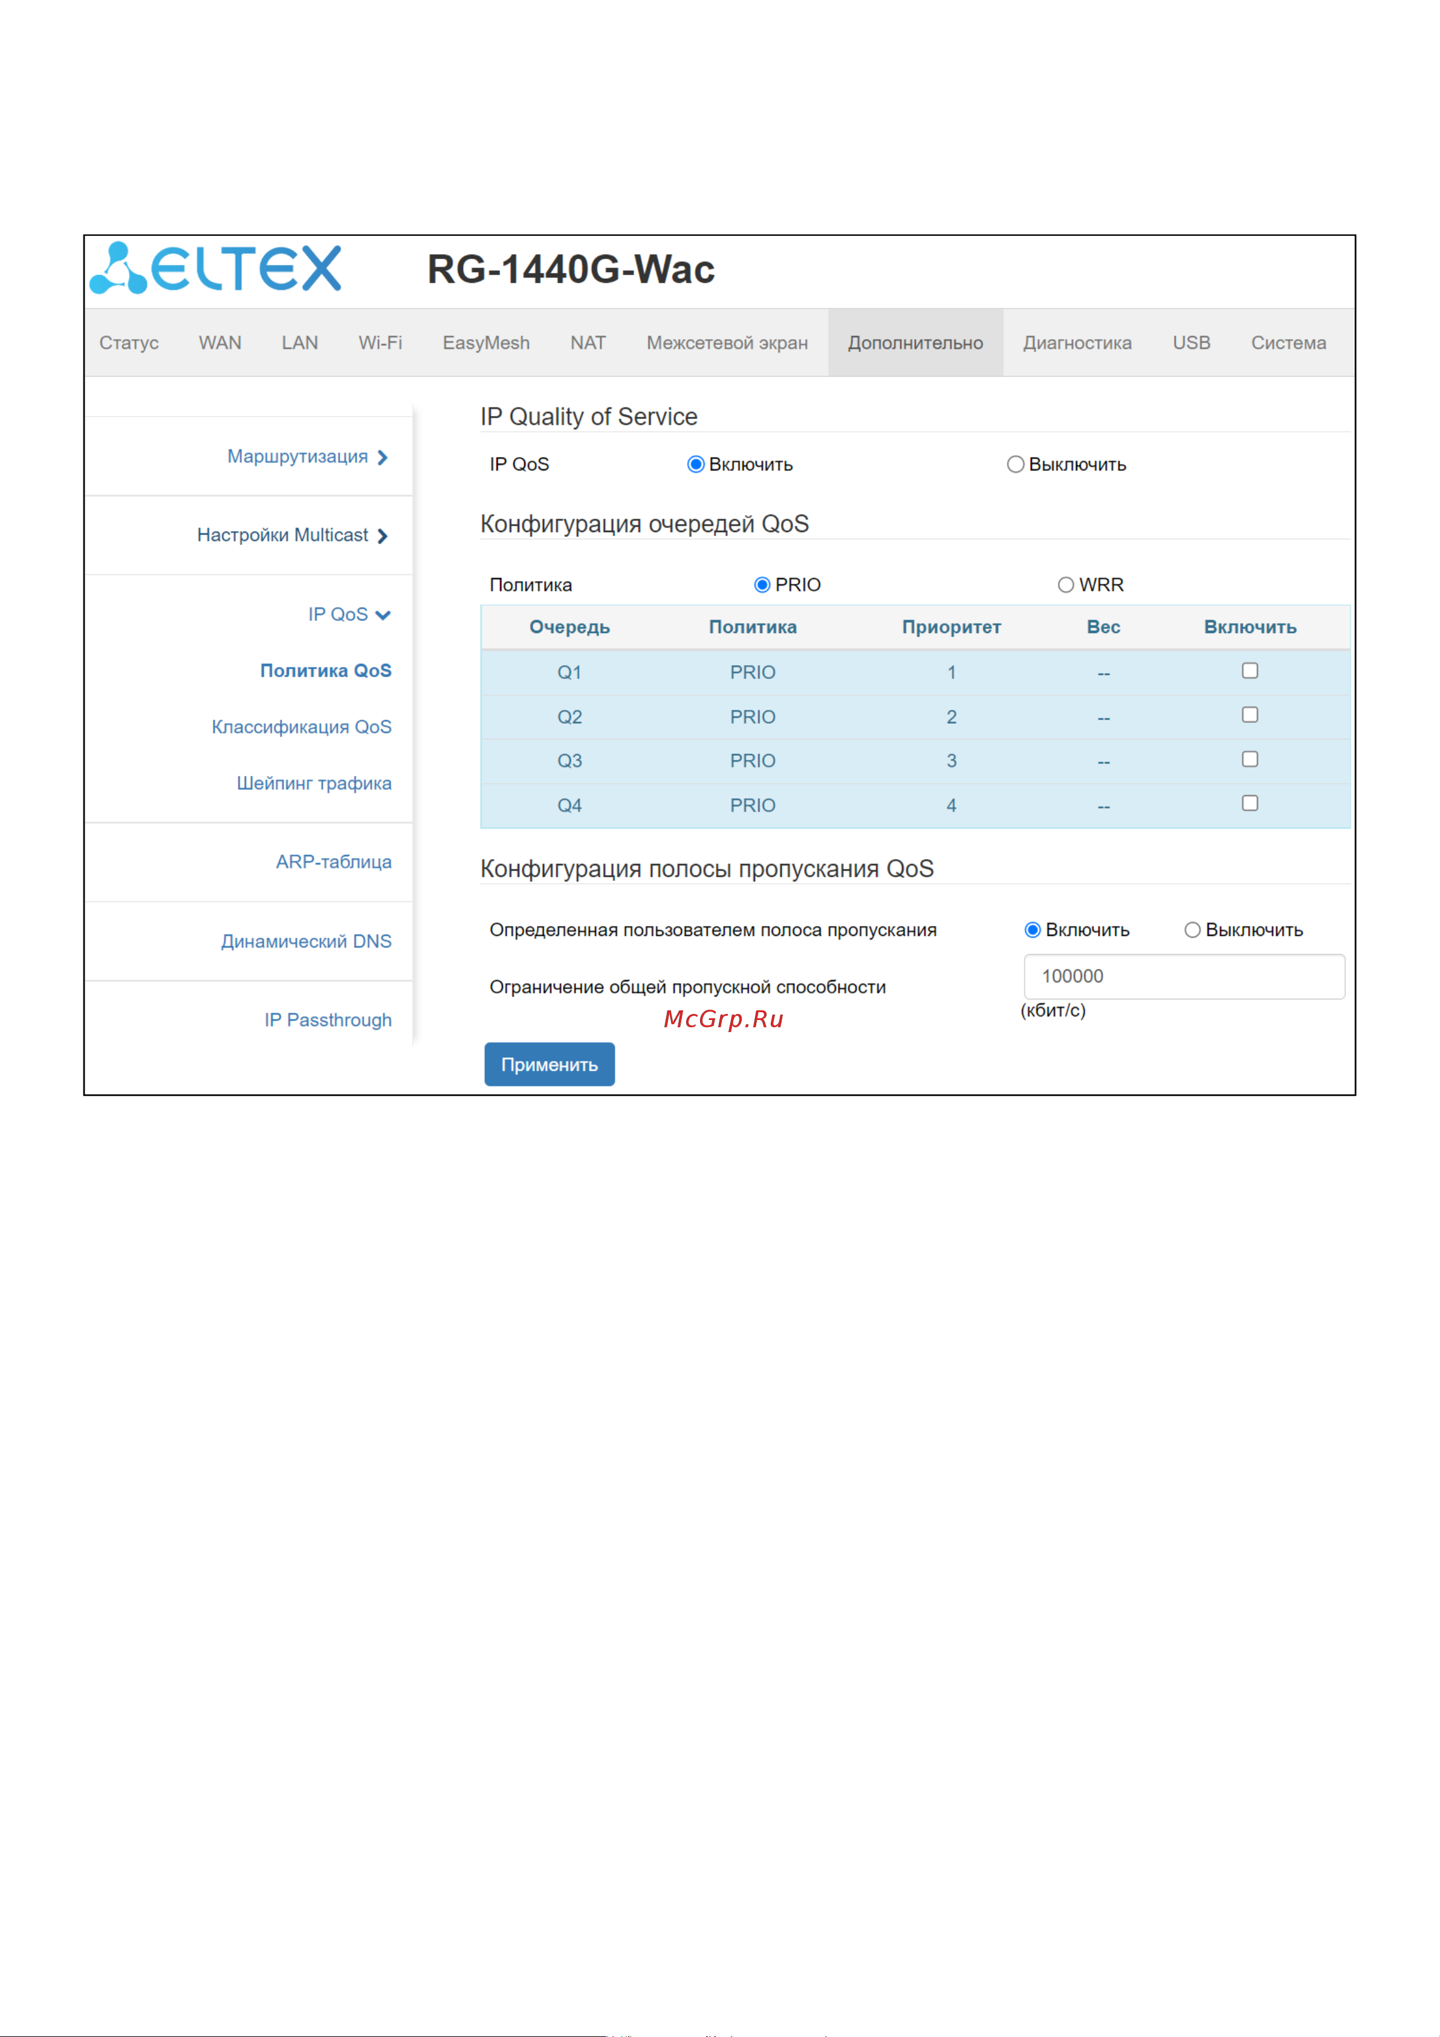Click the total bandwidth limit field
Viewport: 1440px width, 2037px height.
(x=1184, y=977)
